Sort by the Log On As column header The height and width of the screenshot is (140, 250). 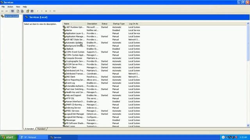pyautogui.click(x=134, y=24)
